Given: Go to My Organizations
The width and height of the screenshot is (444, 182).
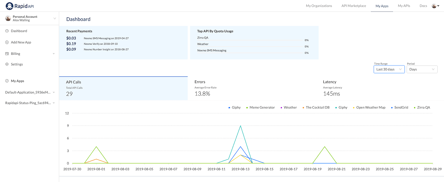Looking at the screenshot, I should 319,6.
